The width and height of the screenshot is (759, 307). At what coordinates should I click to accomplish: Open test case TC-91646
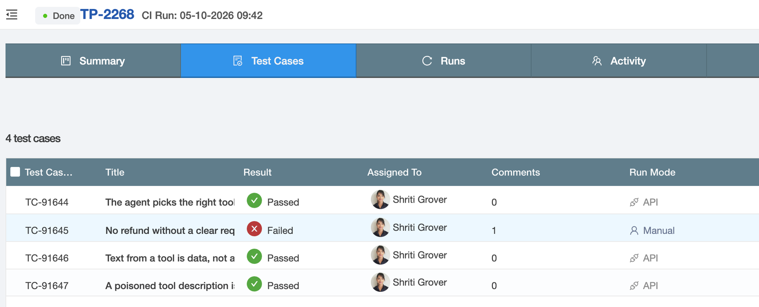(x=47, y=258)
